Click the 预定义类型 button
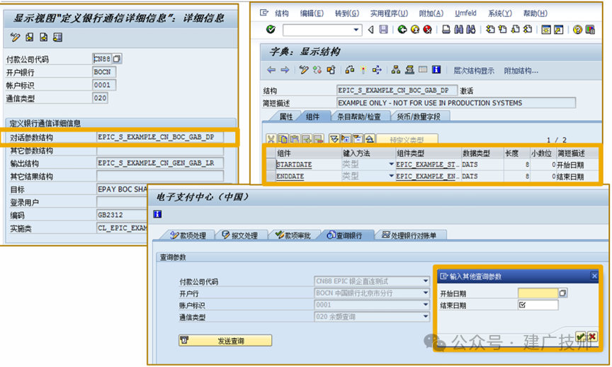 tap(407, 140)
